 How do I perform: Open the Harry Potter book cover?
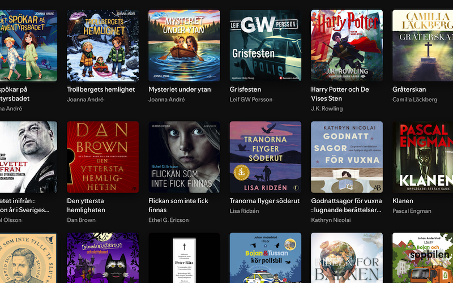click(x=347, y=45)
